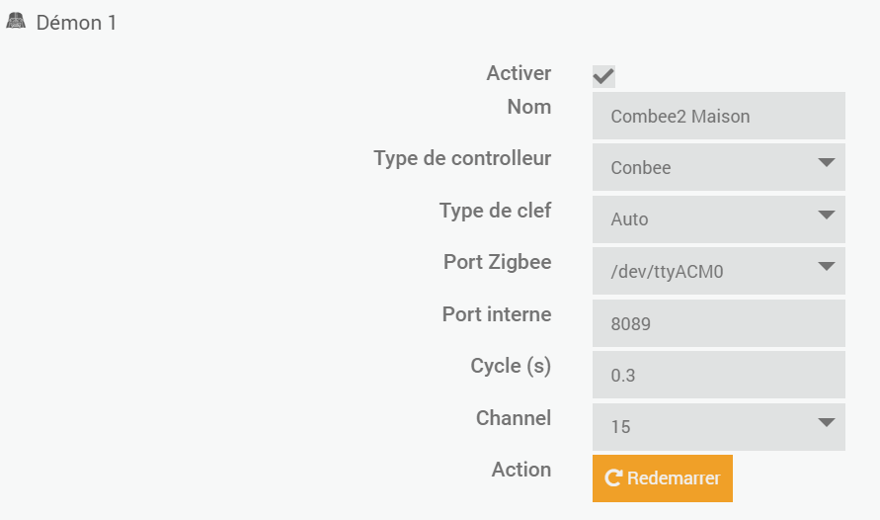
Task: Open the Type de clef dropdown arrow
Action: 827,215
